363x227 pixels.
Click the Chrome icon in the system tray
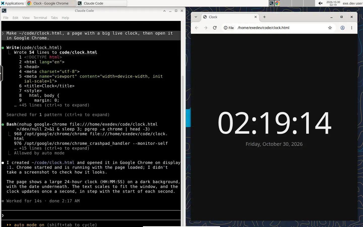277,3
